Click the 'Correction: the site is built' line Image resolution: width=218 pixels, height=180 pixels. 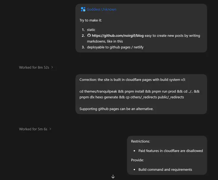click(132, 80)
